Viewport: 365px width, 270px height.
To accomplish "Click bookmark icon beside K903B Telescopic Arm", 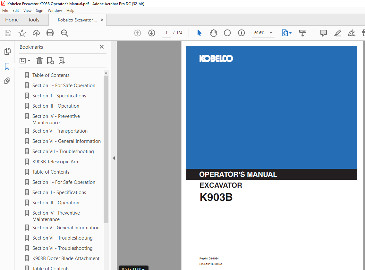I will click(27, 162).
